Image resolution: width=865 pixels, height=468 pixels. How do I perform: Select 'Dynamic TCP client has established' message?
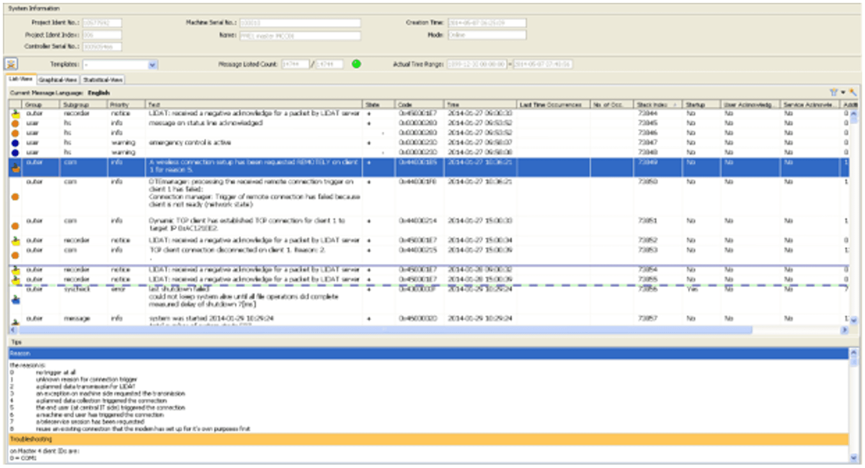pos(247,224)
